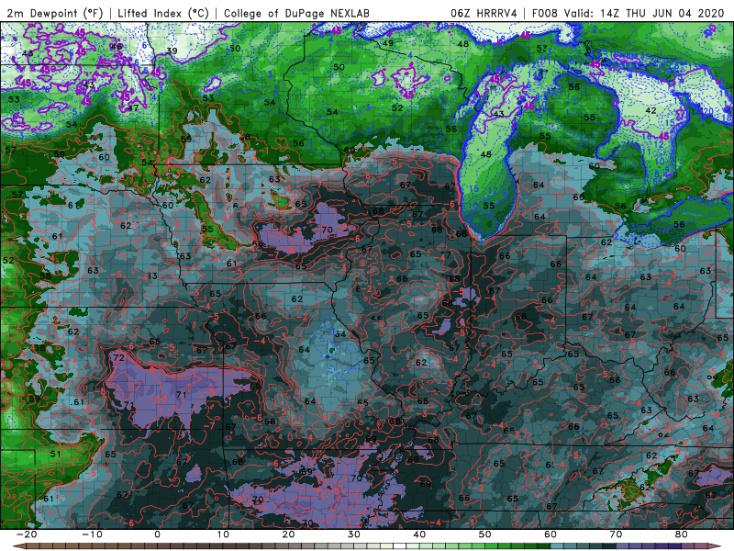The height and width of the screenshot is (551, 734).
Task: Click the 42 dewpoint reading over the lake
Action: click(651, 110)
